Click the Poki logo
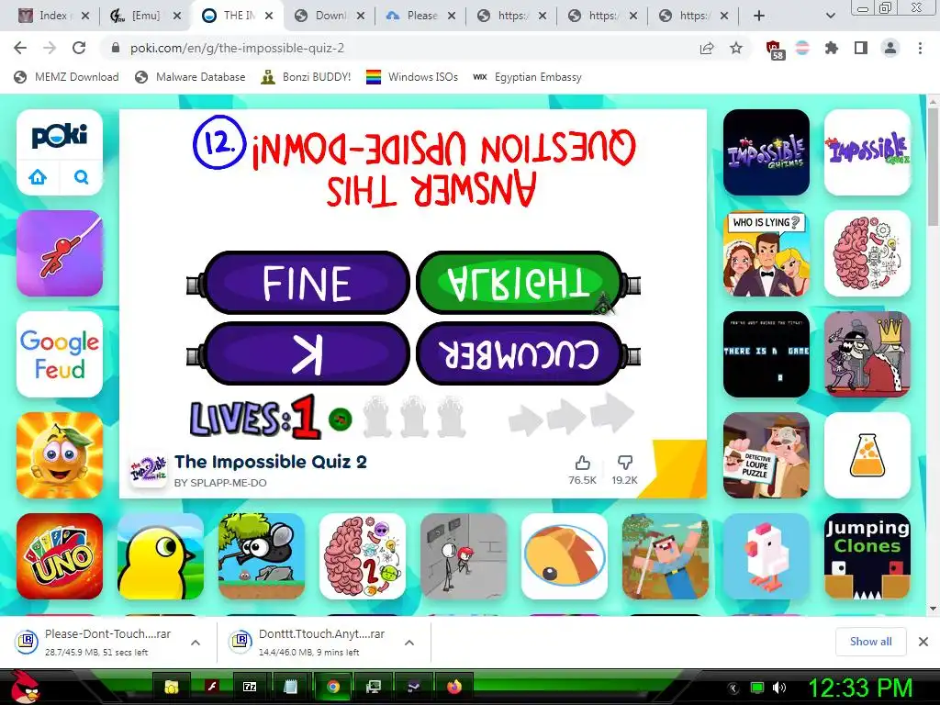The width and height of the screenshot is (940, 705). pos(60,135)
